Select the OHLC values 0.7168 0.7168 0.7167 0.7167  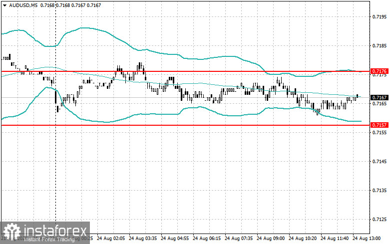point(70,5)
